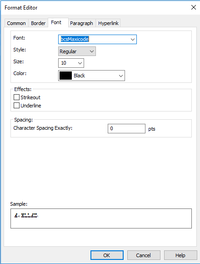The width and height of the screenshot is (200, 264).
Task: Click the 'Effects:' group label
Action: pyautogui.click(x=23, y=89)
